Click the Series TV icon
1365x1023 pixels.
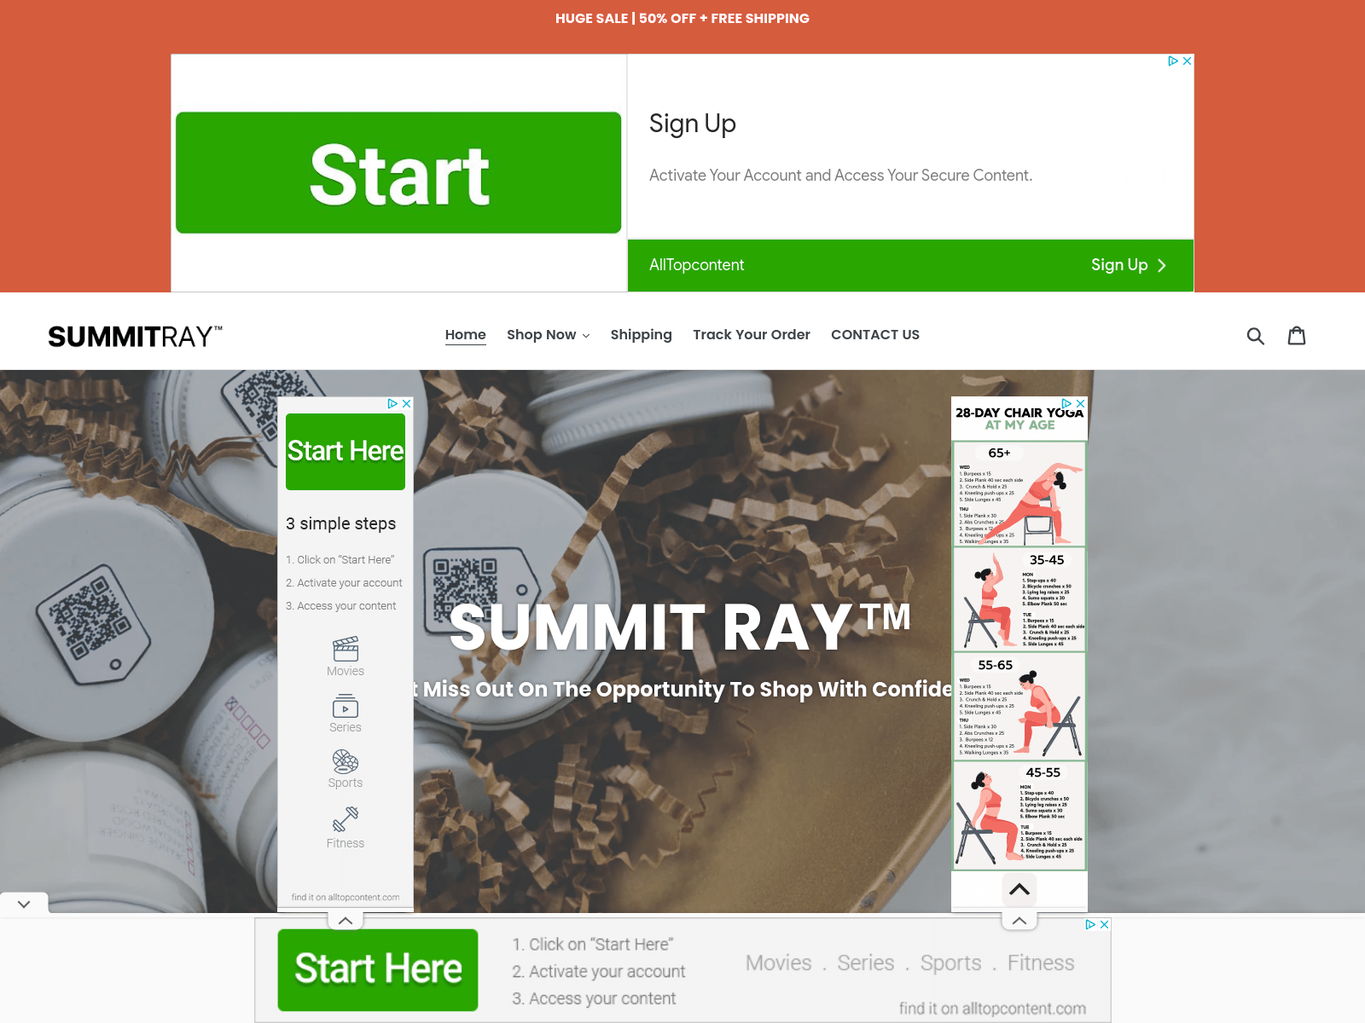click(x=346, y=706)
